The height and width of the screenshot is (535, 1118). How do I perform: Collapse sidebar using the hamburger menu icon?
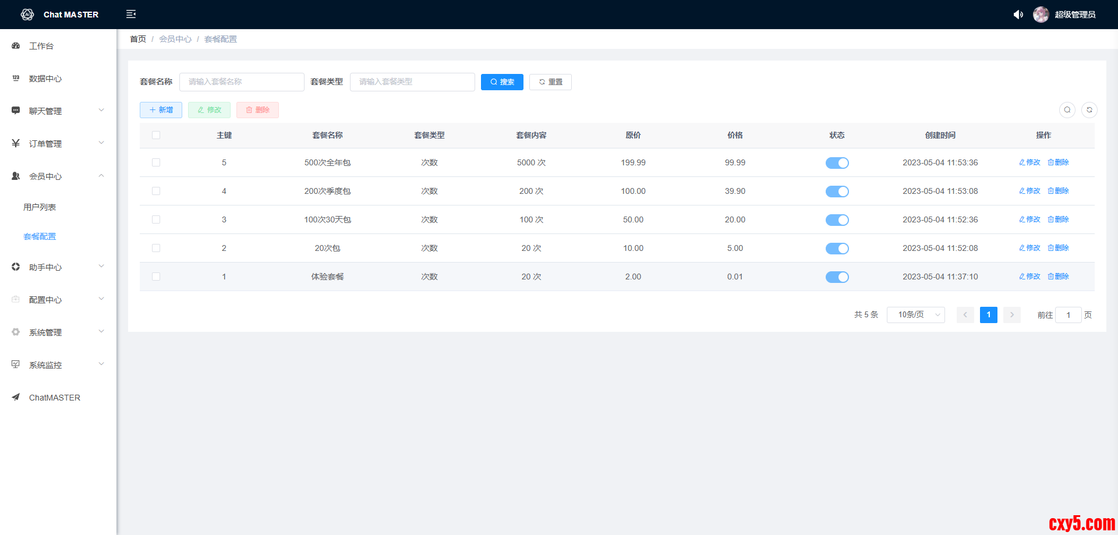(131, 14)
